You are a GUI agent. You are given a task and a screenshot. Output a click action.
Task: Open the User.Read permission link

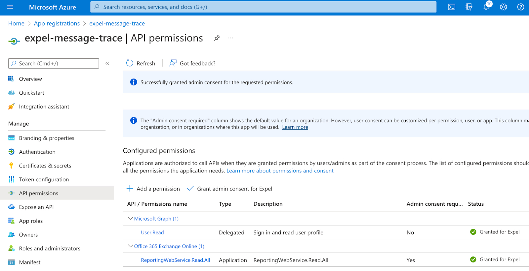(152, 232)
